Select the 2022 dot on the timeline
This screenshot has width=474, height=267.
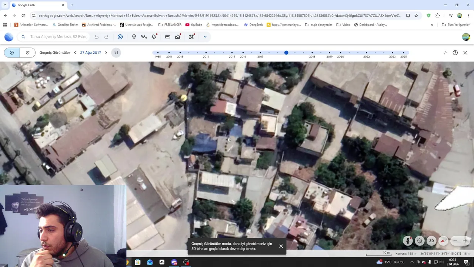(x=366, y=53)
